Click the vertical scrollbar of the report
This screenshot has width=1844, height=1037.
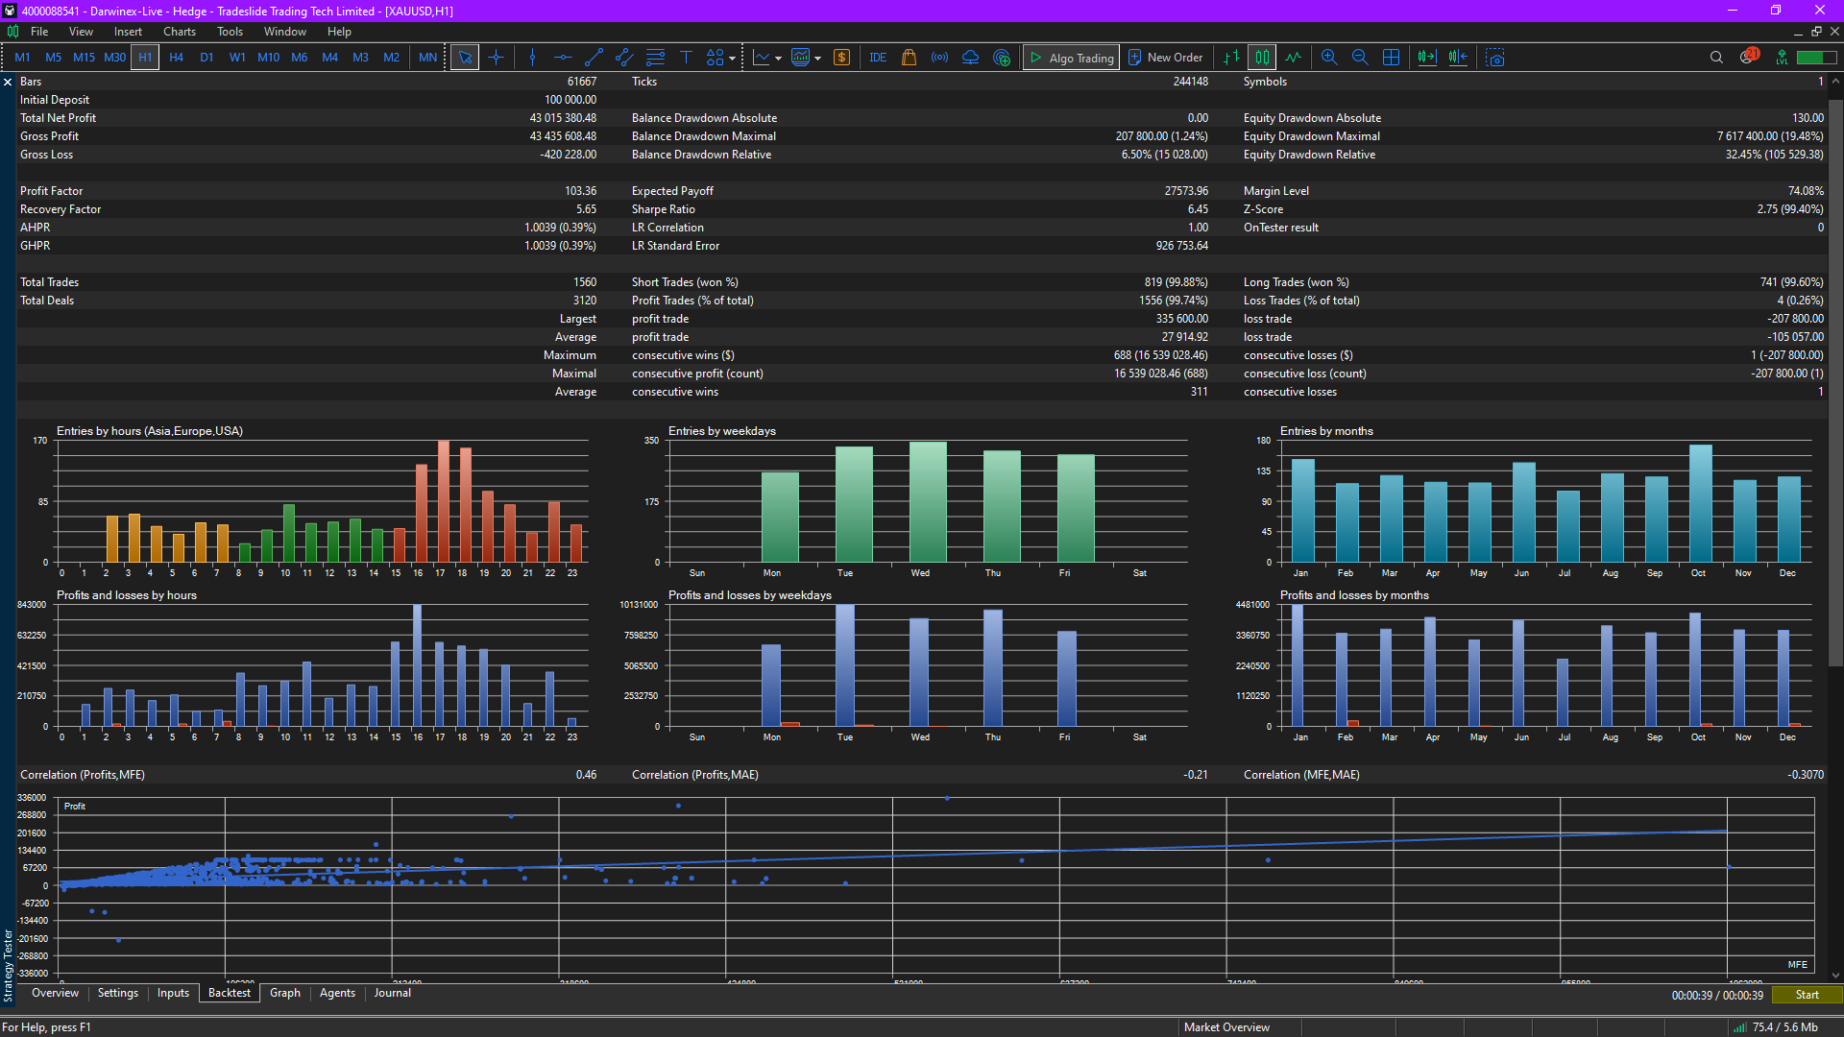pos(1835,384)
